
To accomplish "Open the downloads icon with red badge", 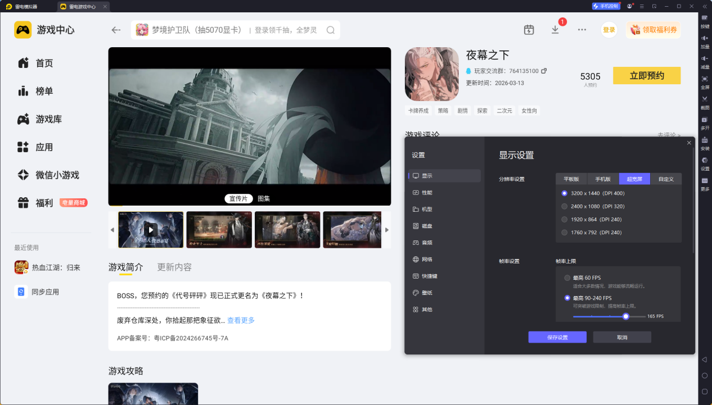I will (x=555, y=30).
